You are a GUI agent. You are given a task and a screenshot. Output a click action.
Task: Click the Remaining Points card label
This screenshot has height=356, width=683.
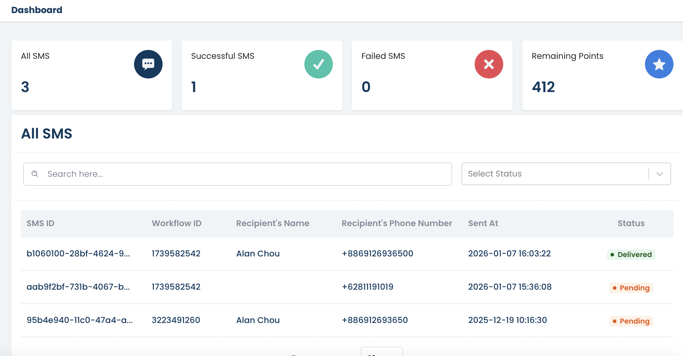(x=567, y=56)
